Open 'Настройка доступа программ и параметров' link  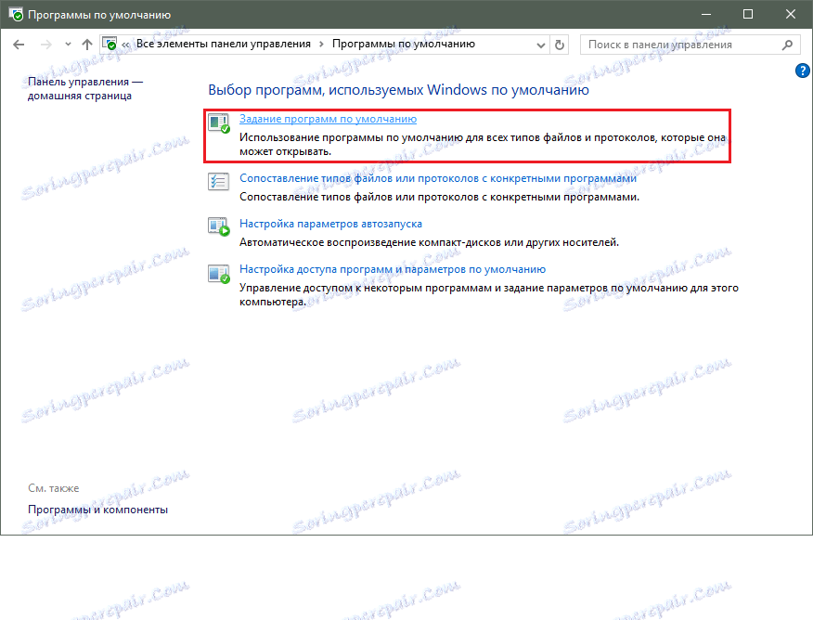392,269
